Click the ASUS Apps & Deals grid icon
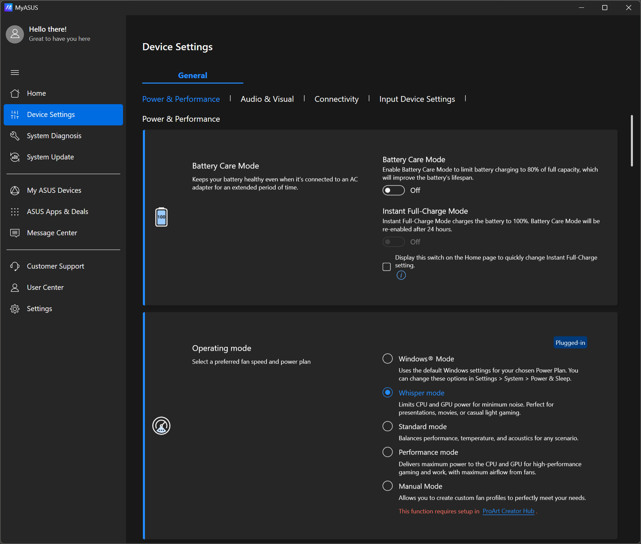Image resolution: width=641 pixels, height=544 pixels. point(15,212)
